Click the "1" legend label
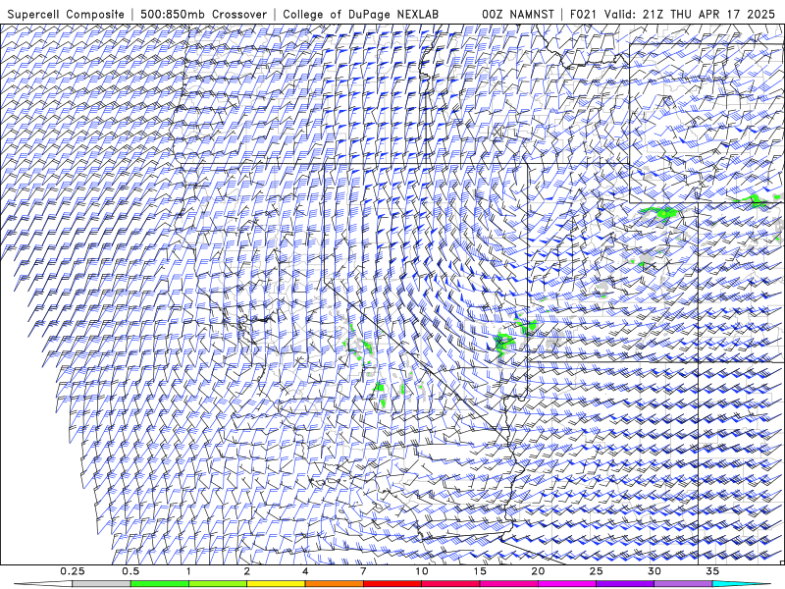The width and height of the screenshot is (785, 589). pyautogui.click(x=188, y=571)
